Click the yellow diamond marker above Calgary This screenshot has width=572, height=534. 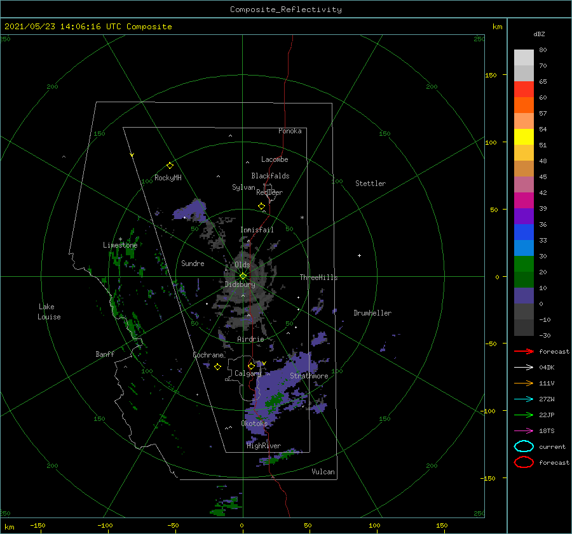coord(251,366)
